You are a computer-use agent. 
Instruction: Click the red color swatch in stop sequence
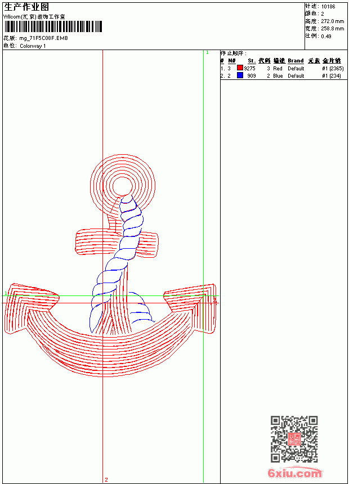point(240,68)
